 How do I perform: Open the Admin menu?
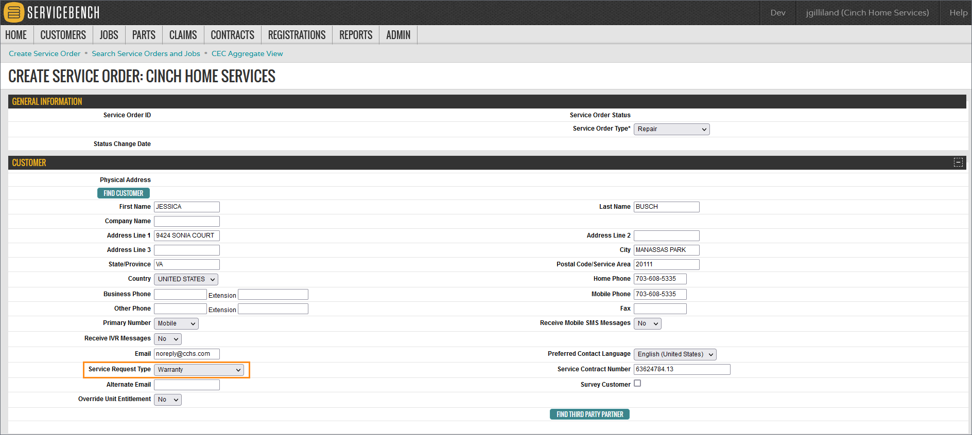tap(398, 35)
